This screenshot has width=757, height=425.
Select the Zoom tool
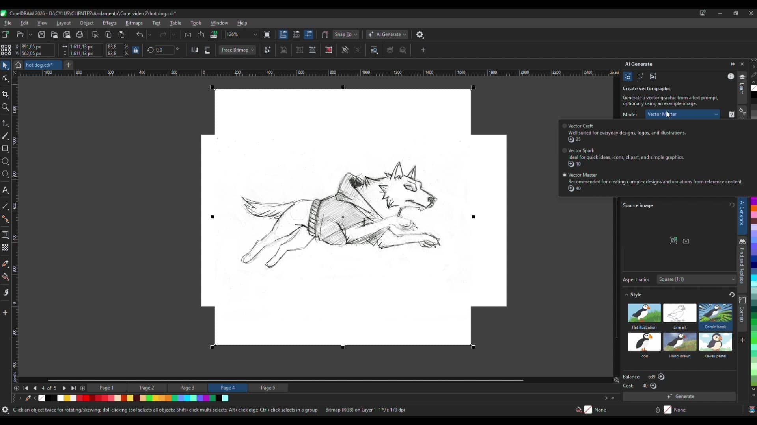pyautogui.click(x=6, y=107)
